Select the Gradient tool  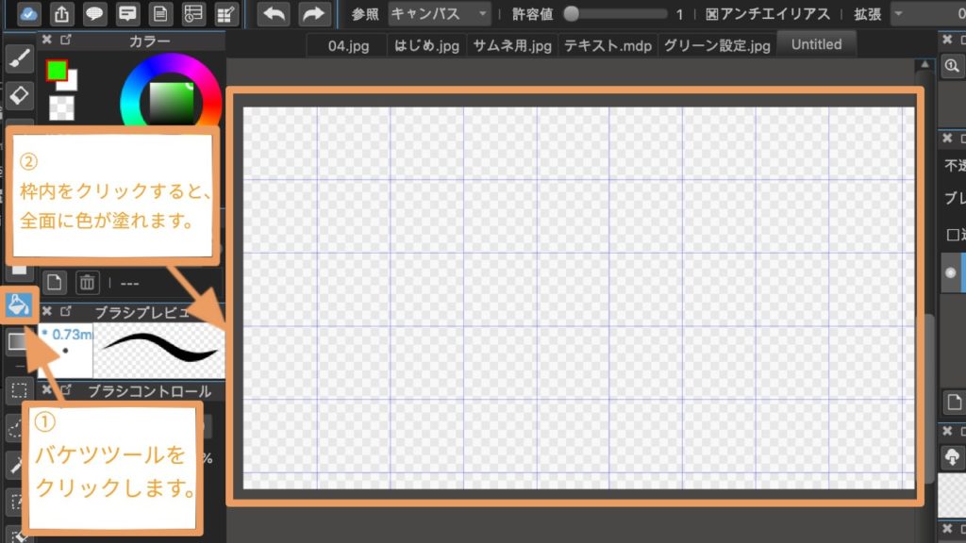[x=20, y=342]
